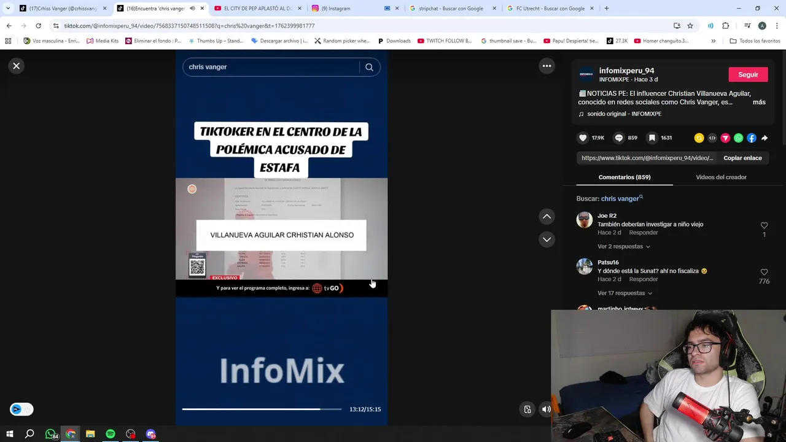Click the search magnifier in the video search bar
This screenshot has height=442, width=786.
pos(369,67)
